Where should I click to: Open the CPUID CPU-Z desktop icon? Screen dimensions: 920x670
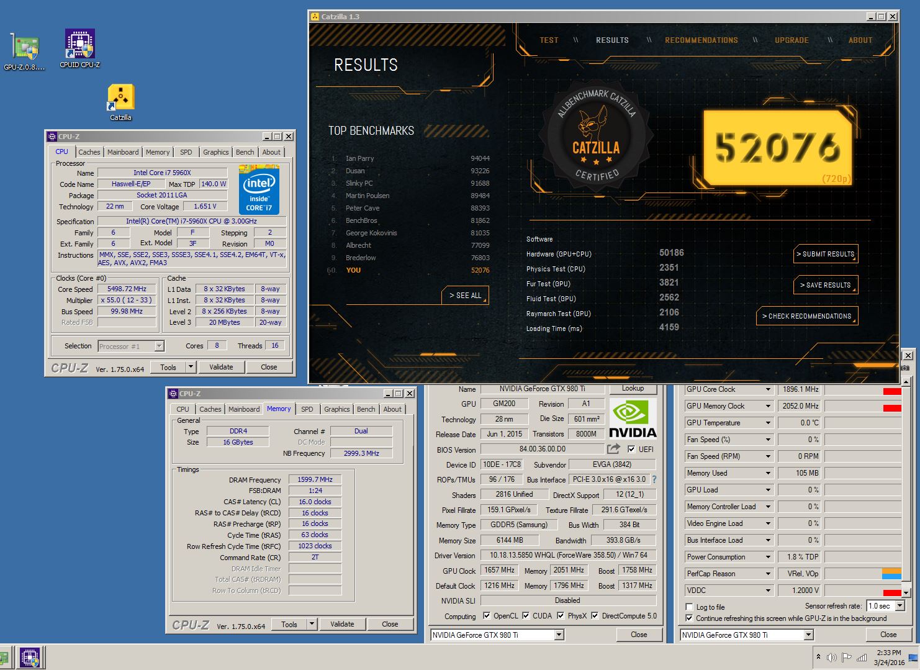click(x=80, y=48)
